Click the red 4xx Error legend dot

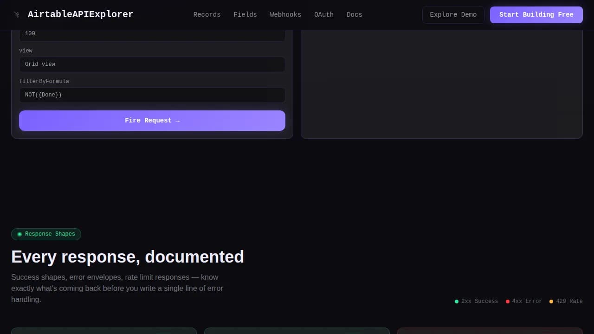508,302
